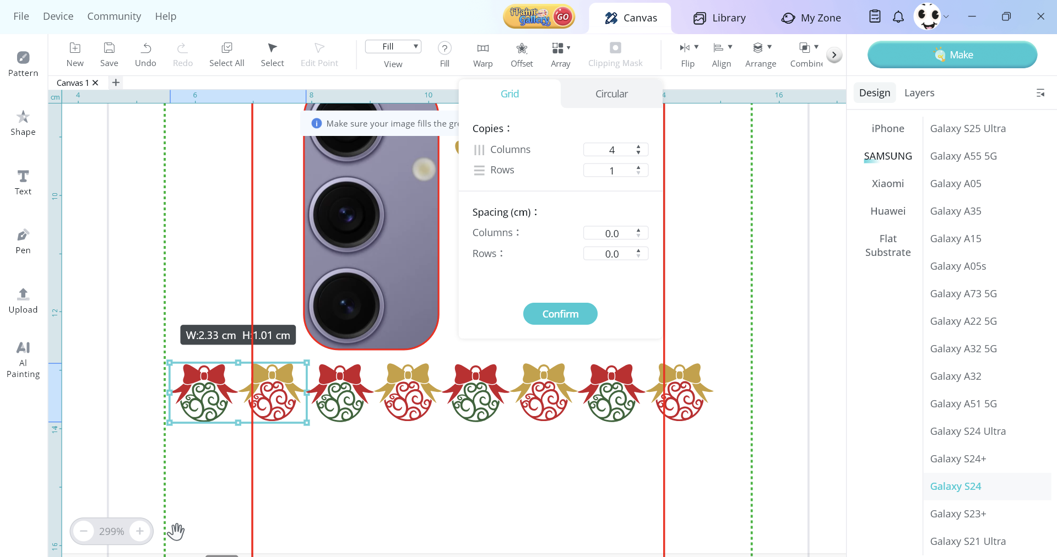Screen dimensions: 1057x557
Task: Click the Undo icon
Action: coord(145,54)
